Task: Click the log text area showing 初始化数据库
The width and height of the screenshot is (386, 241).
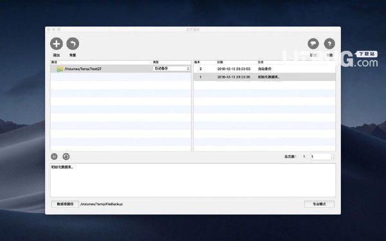Action: click(x=193, y=180)
